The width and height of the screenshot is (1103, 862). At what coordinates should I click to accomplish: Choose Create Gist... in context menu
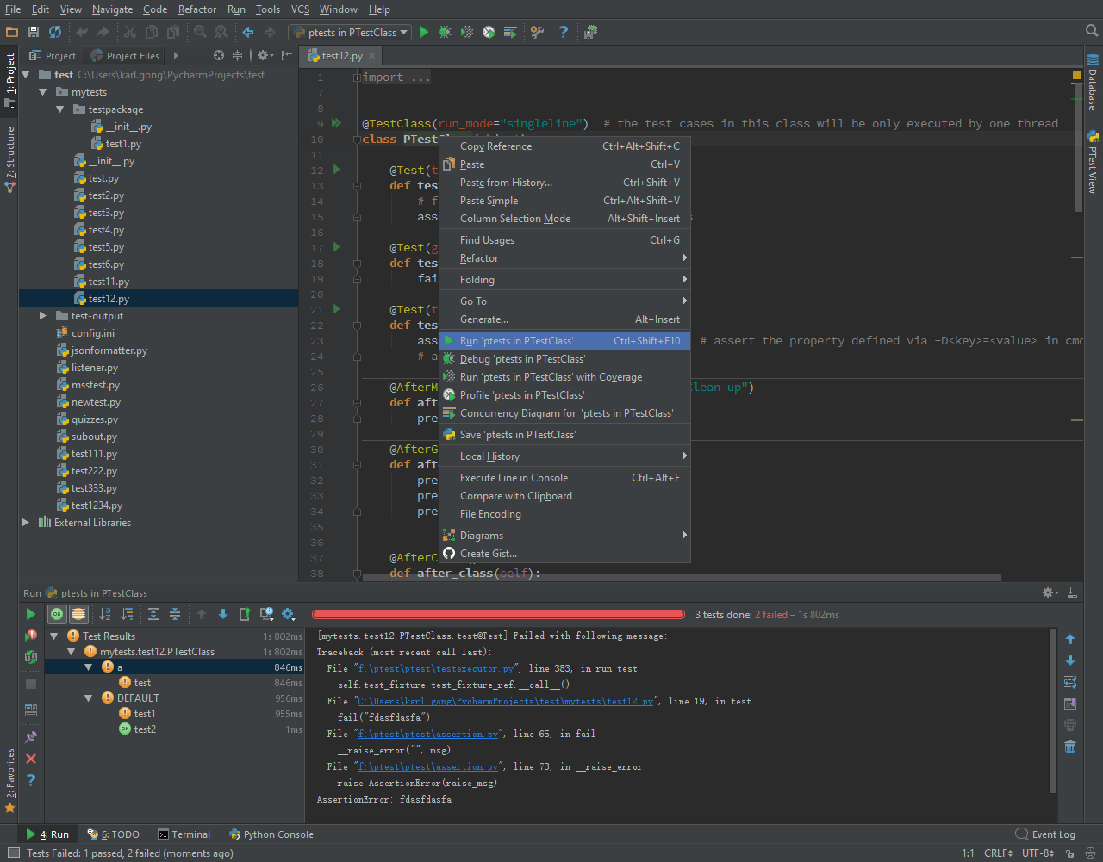564,554
